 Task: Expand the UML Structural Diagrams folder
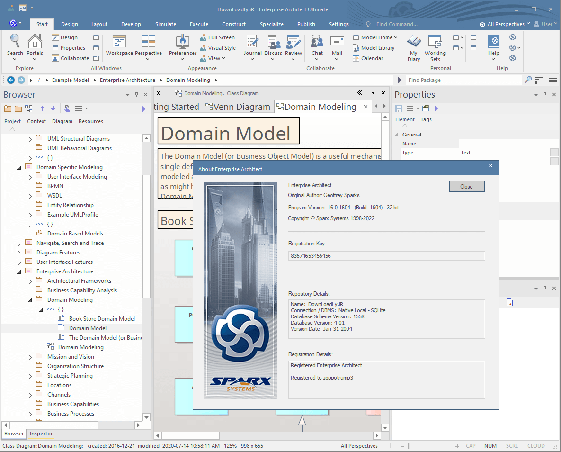coord(30,139)
